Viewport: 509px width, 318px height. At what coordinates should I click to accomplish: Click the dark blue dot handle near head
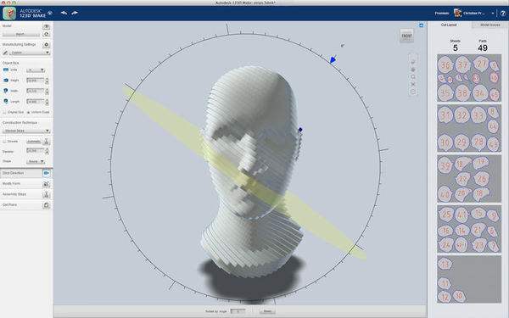(x=300, y=130)
